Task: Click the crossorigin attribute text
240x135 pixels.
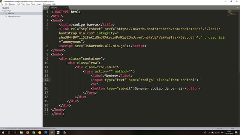Action: click(215, 37)
